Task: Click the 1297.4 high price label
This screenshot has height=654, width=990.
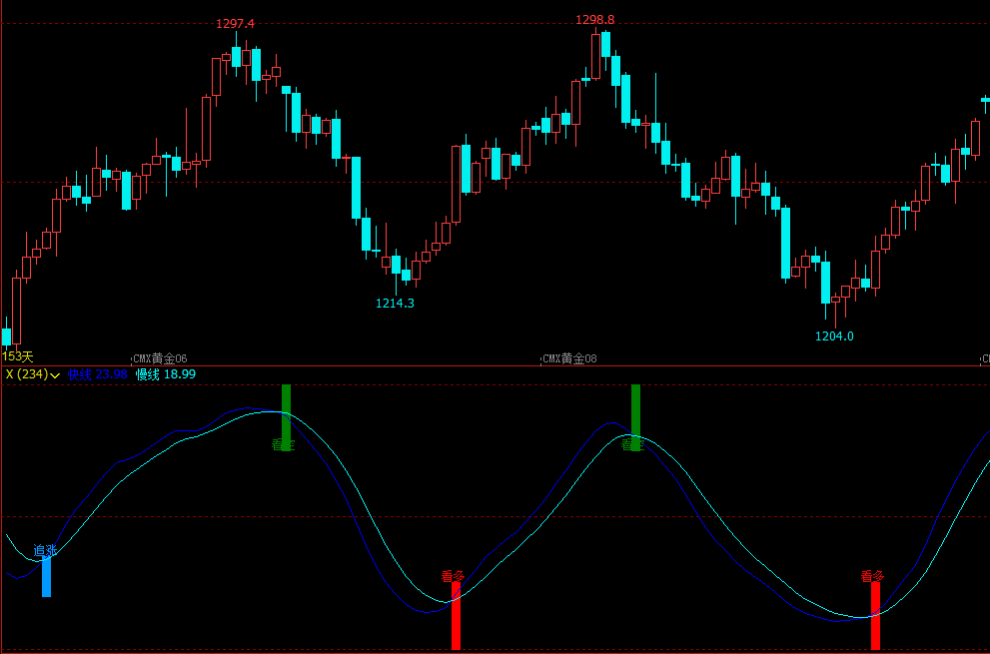Action: click(235, 24)
